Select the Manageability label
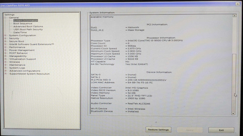The width and height of the screenshot is (243, 136). point(18,56)
